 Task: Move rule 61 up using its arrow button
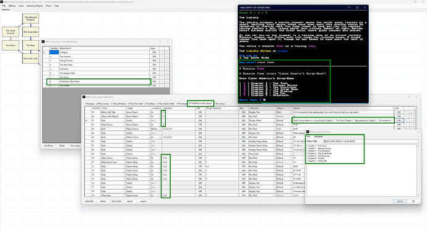coord(407,120)
